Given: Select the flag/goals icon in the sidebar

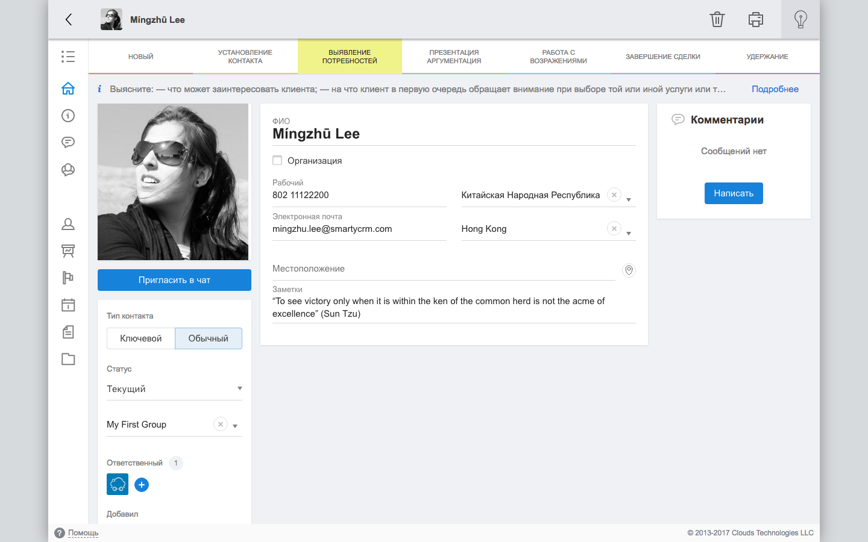Looking at the screenshot, I should pos(68,278).
